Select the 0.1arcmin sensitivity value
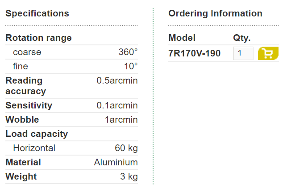287x192 pixels. [117, 105]
